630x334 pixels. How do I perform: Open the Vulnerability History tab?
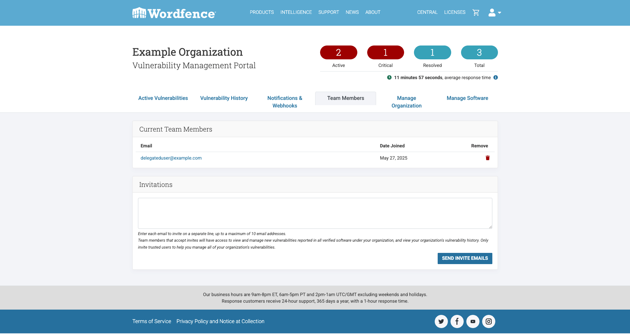tap(224, 98)
